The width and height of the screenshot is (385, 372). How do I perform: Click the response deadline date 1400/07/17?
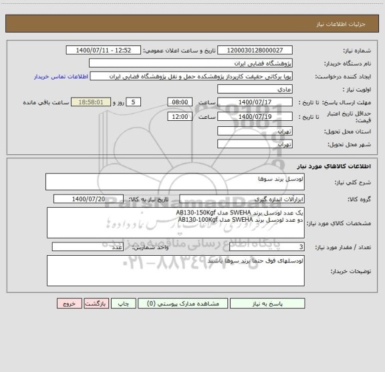point(255,102)
